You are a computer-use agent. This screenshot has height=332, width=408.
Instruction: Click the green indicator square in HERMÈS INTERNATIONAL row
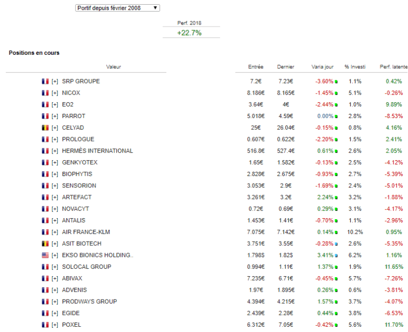336,151
